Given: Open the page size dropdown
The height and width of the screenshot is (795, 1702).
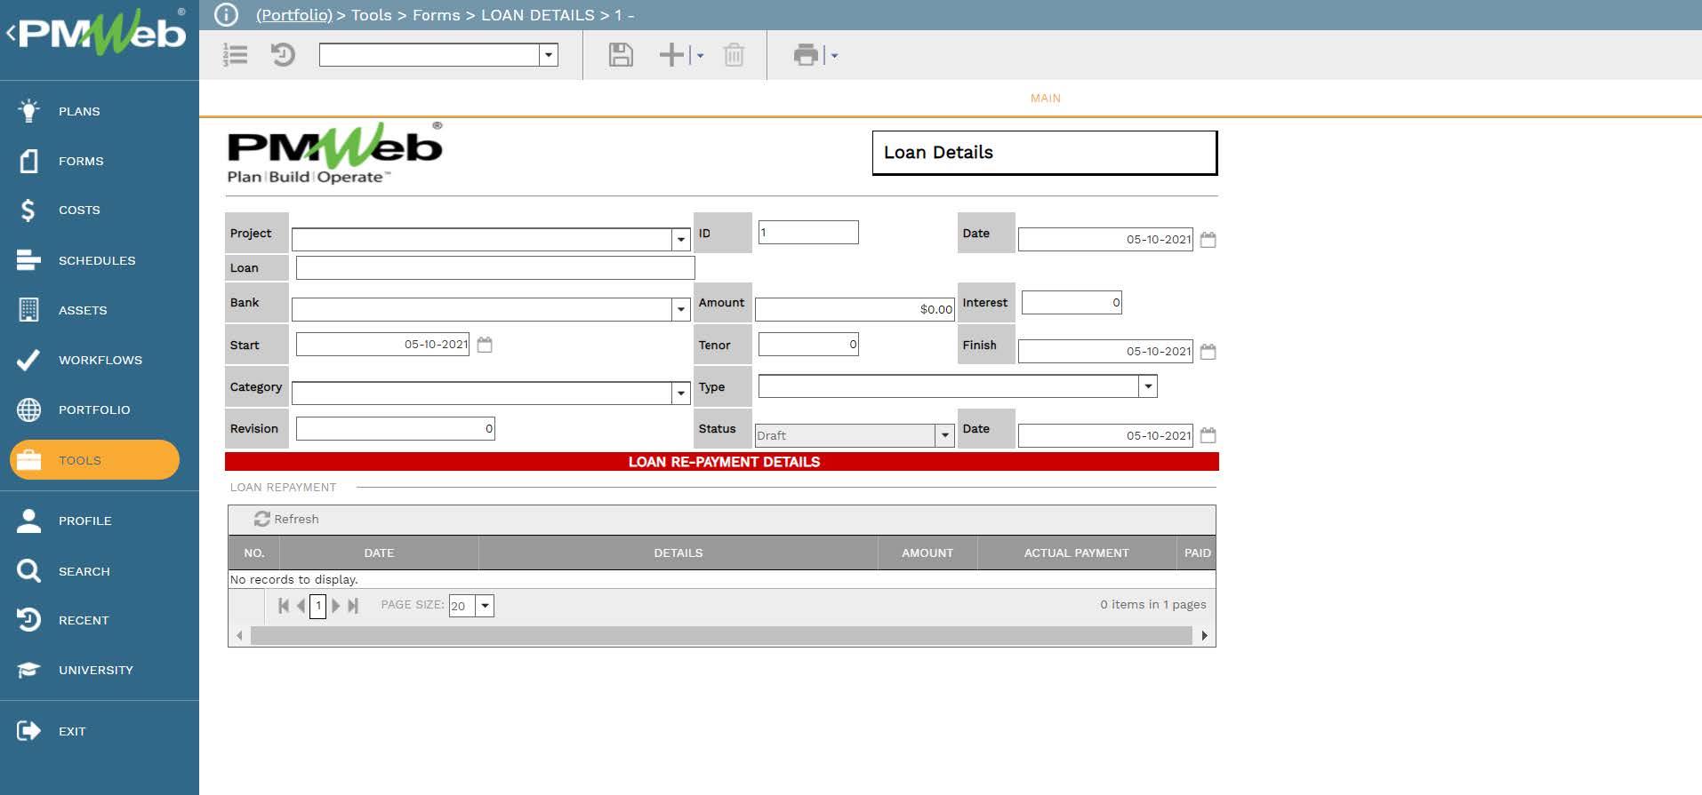Looking at the screenshot, I should (485, 606).
